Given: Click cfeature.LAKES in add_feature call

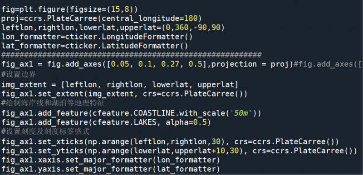Looking at the screenshot, I should point(124,122).
